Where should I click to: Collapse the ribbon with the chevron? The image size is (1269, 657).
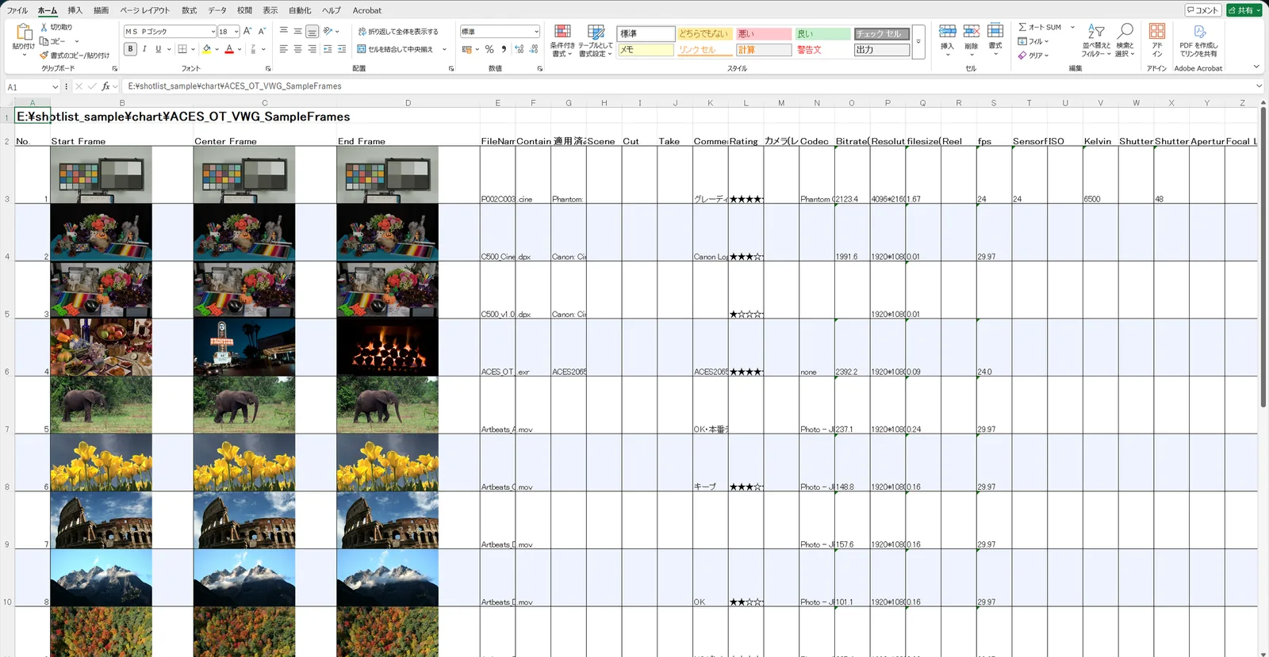1256,67
